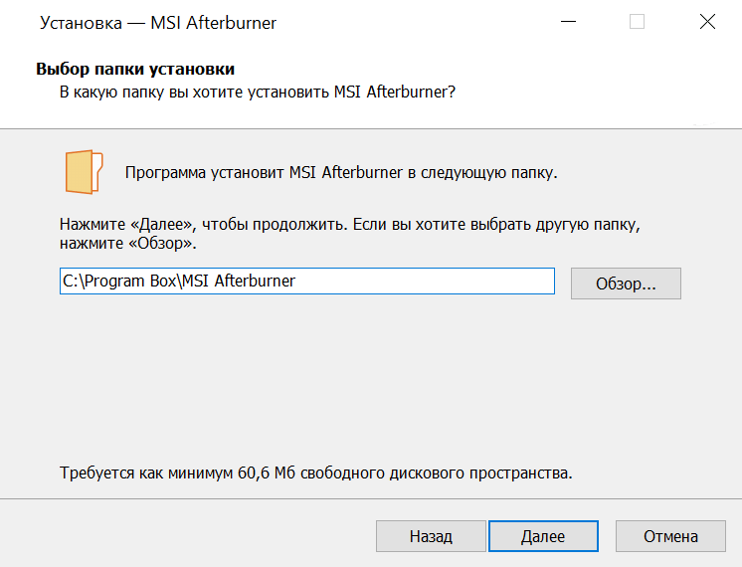The height and width of the screenshot is (567, 742).
Task: Click the window title 'Установка — MSI Afterburner'
Action: point(158,23)
